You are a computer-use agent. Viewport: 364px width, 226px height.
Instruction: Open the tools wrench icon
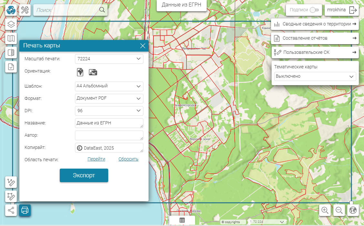tap(25, 10)
